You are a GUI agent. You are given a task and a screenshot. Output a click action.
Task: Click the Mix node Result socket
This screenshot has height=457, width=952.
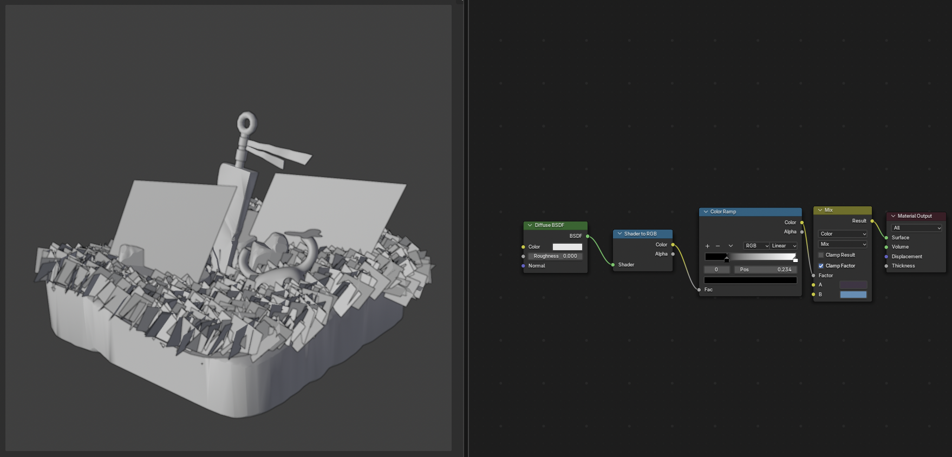coord(872,221)
